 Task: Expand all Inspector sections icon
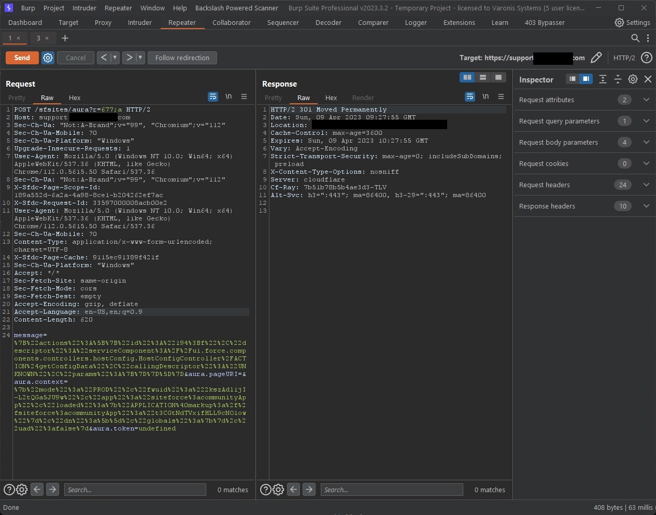tap(603, 79)
